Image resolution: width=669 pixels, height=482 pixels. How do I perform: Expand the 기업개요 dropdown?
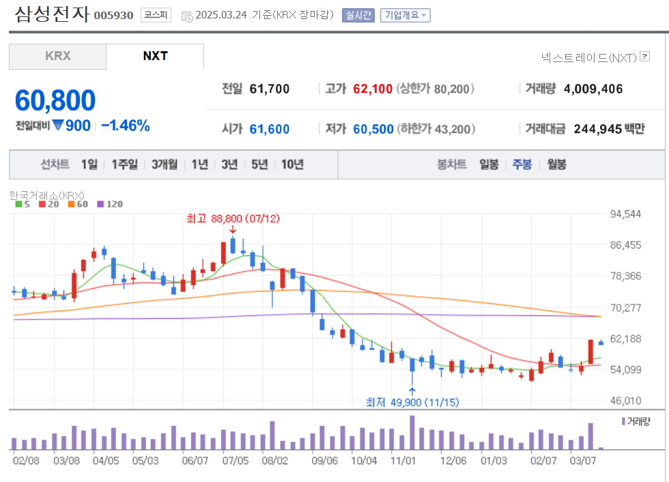point(405,15)
